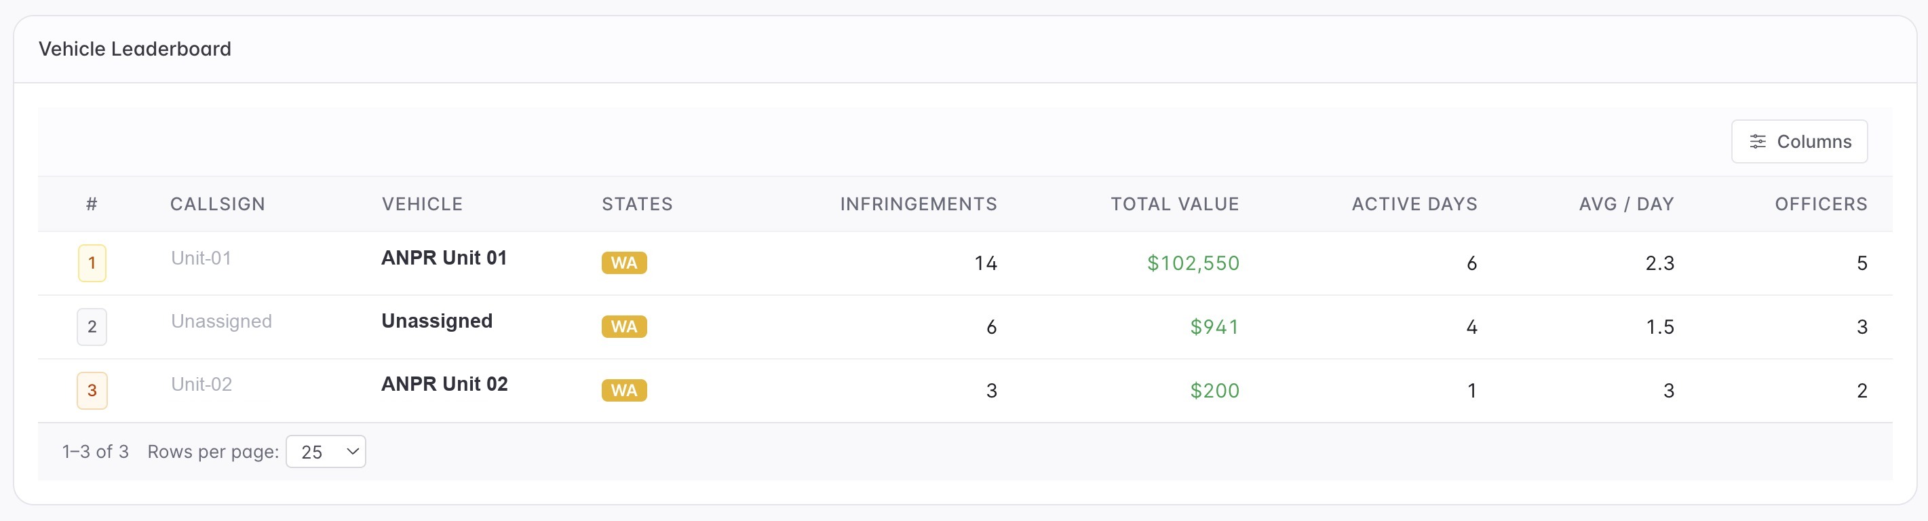1928x521 pixels.
Task: Select the Unit-01 callsign text
Action: 201,258
